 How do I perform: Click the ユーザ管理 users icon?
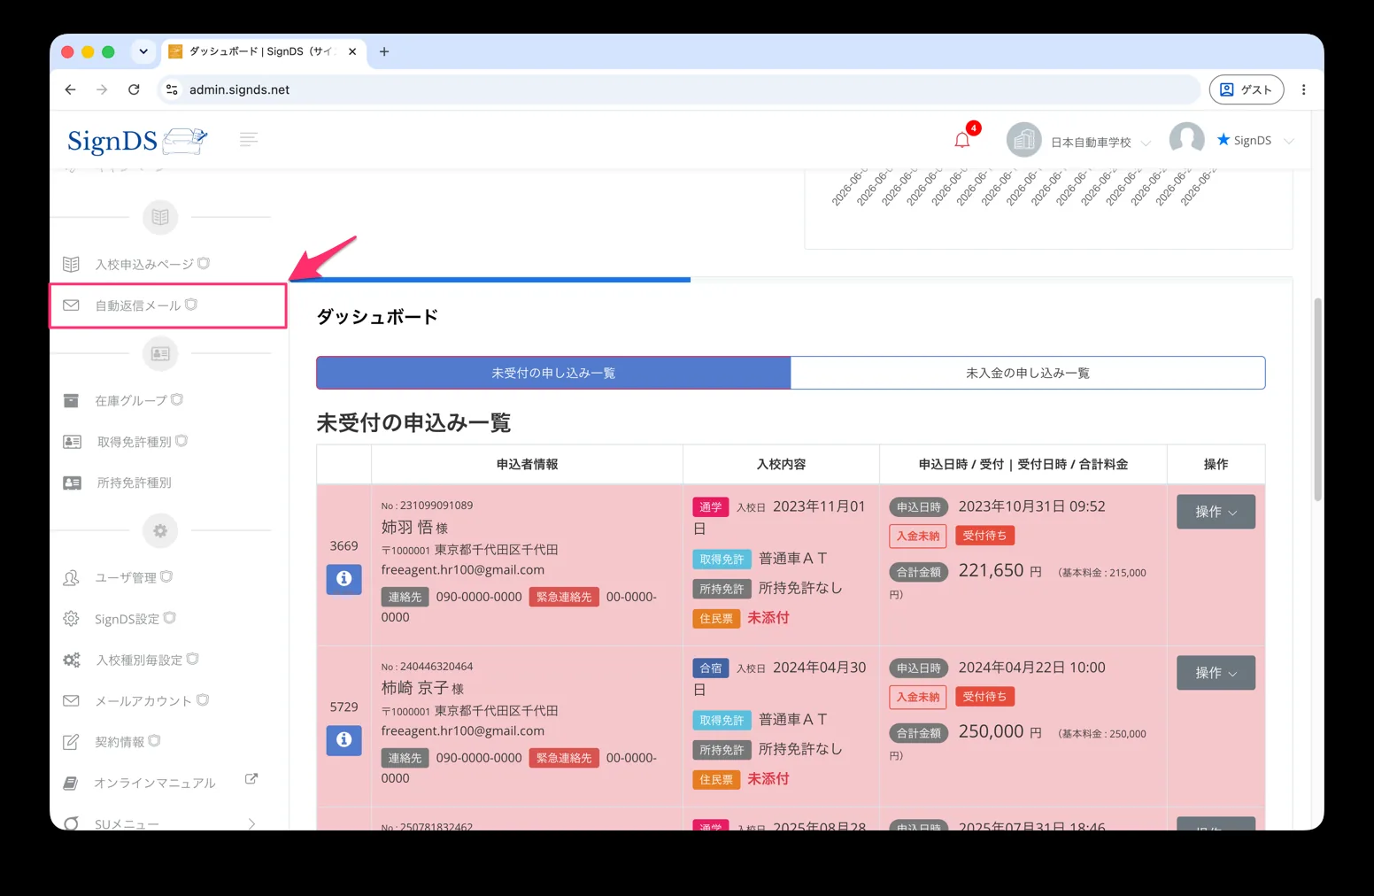click(x=72, y=577)
